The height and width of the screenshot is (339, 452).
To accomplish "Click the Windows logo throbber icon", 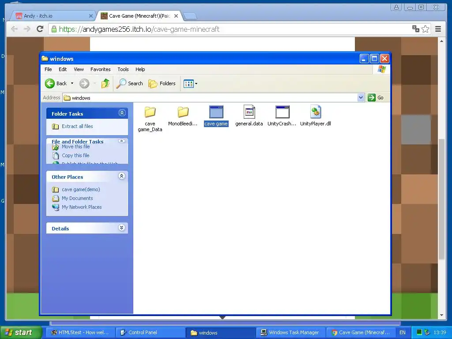I will 382,69.
